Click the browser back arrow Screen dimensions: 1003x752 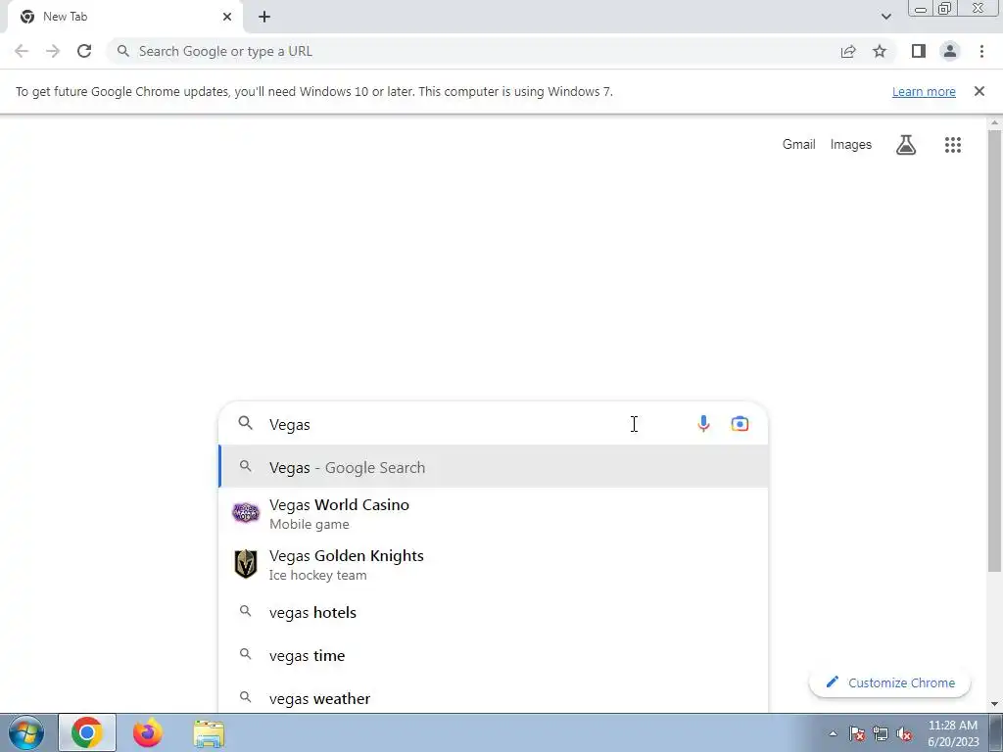click(x=22, y=51)
